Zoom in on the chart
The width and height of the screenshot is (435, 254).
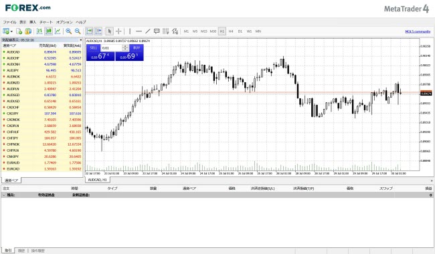[68, 31]
